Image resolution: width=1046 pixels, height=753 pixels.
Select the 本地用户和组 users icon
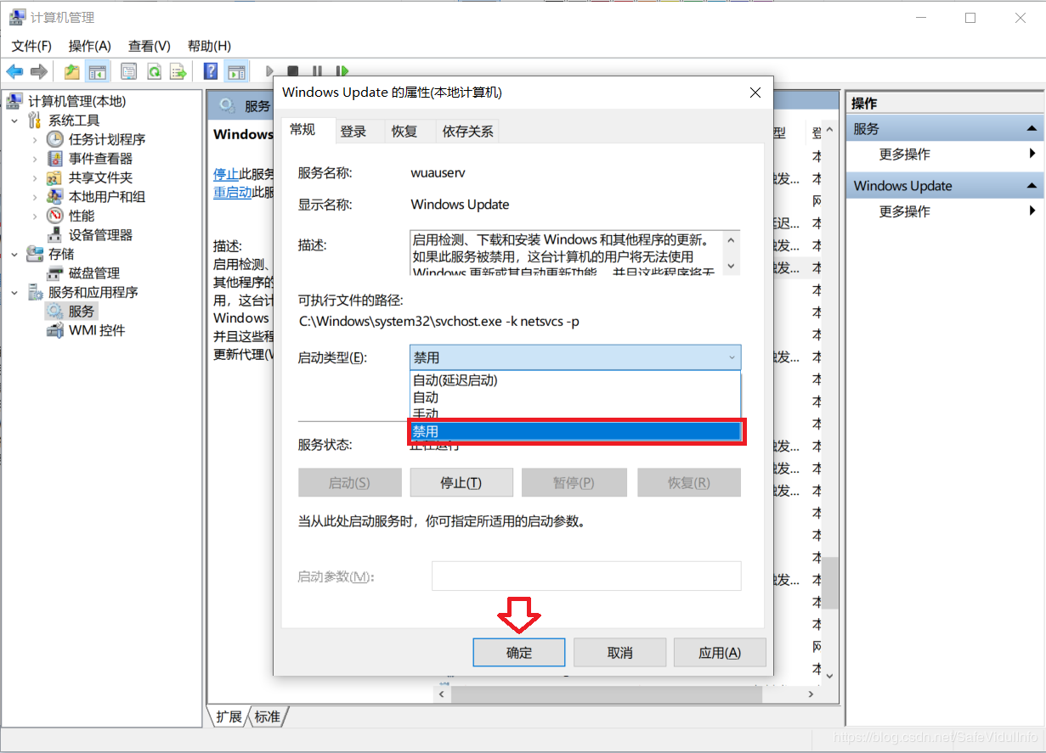(55, 197)
